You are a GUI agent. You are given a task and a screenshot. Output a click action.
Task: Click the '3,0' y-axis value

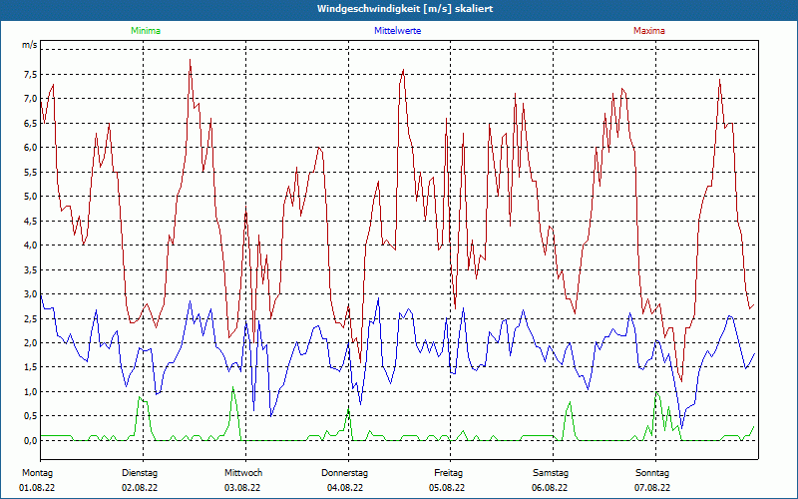point(30,293)
